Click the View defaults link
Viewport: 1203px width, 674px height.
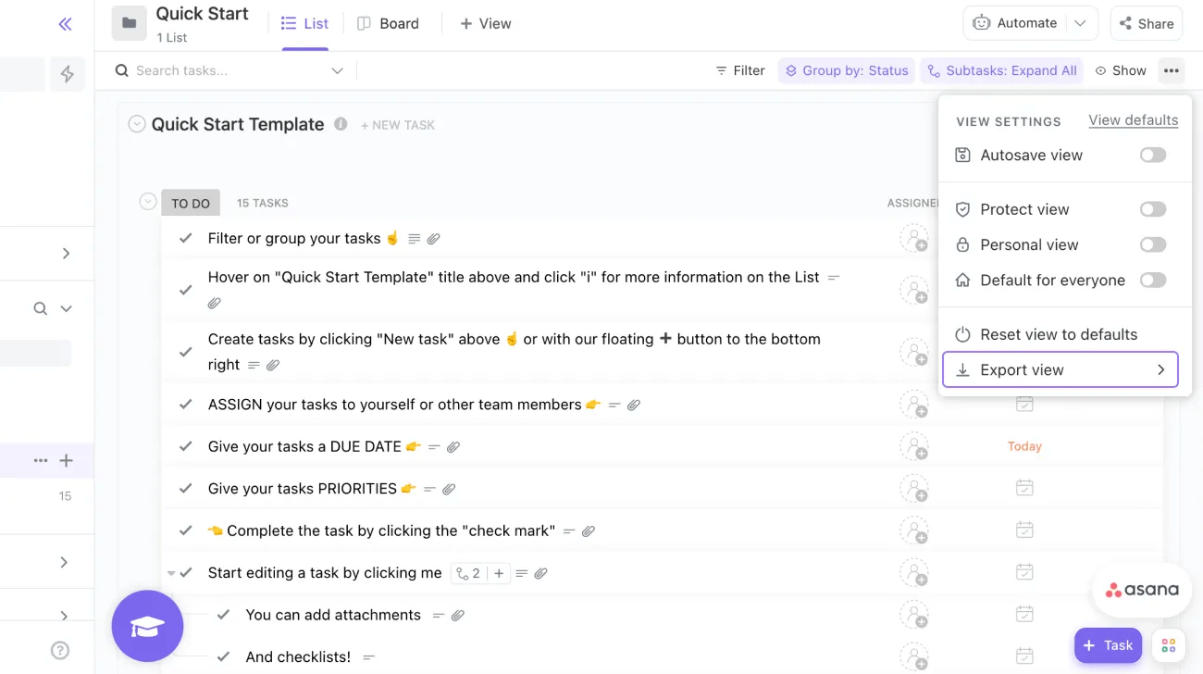coord(1133,119)
